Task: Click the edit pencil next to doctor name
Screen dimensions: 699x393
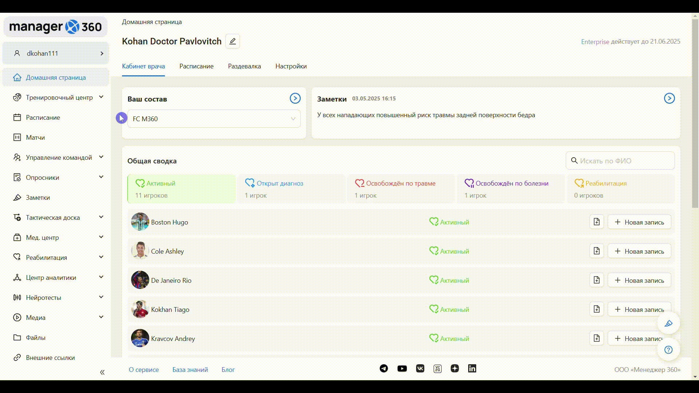Action: [x=232, y=41]
